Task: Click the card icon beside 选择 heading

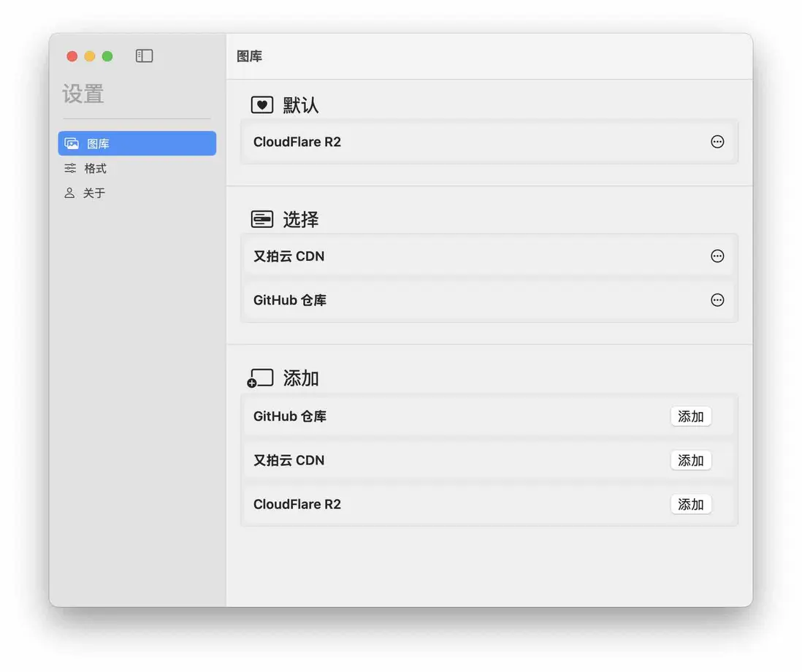Action: click(x=262, y=218)
